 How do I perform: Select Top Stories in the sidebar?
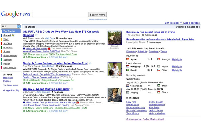[x=11, y=31]
